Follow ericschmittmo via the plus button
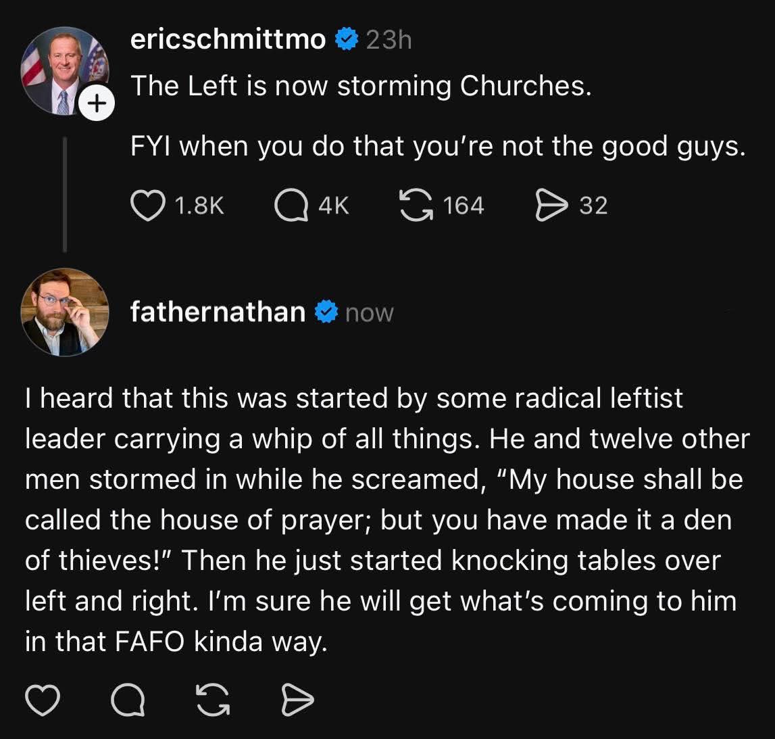The width and height of the screenshot is (775, 739). click(x=98, y=102)
